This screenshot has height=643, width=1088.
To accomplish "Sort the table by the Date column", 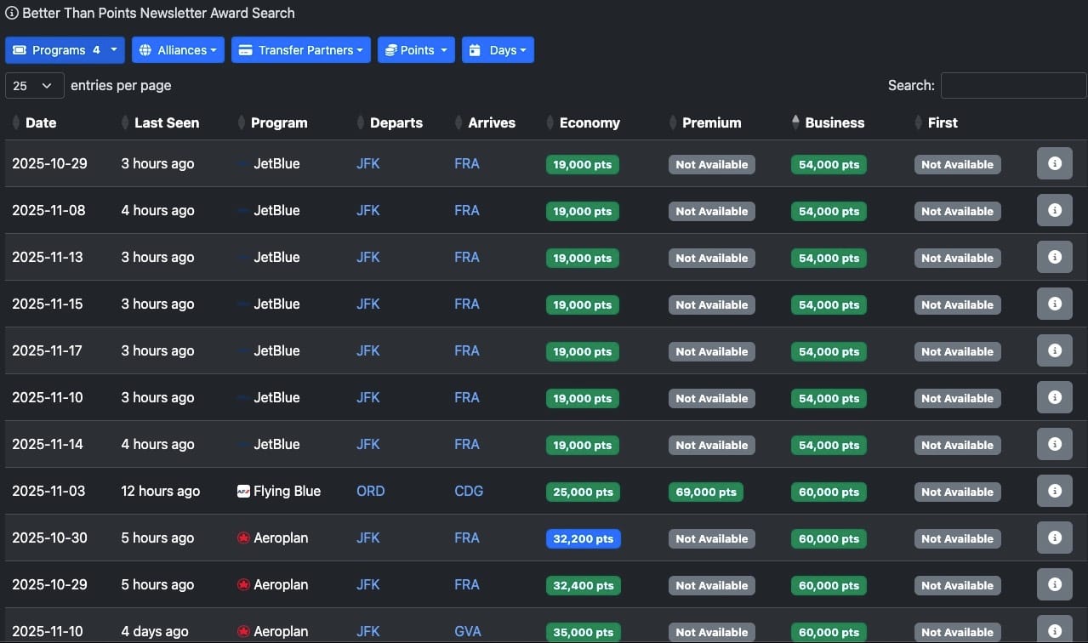I will [x=40, y=122].
